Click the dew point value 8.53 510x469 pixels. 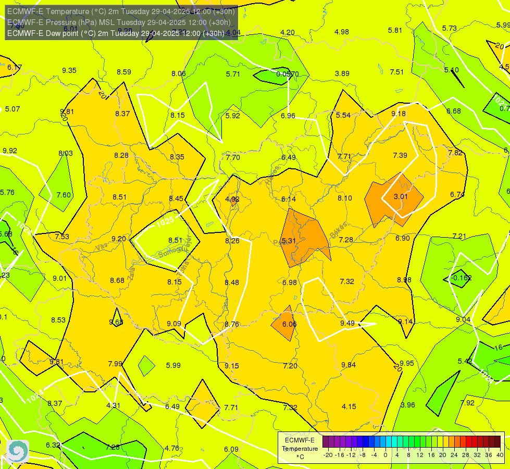pyautogui.click(x=58, y=320)
